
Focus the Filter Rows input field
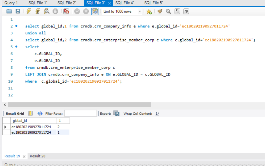pyautogui.click(x=81, y=113)
